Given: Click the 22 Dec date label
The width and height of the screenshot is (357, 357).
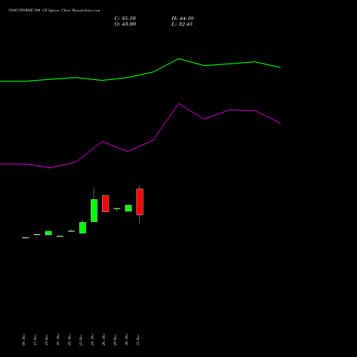Looking at the screenshot, I should 69,340.
